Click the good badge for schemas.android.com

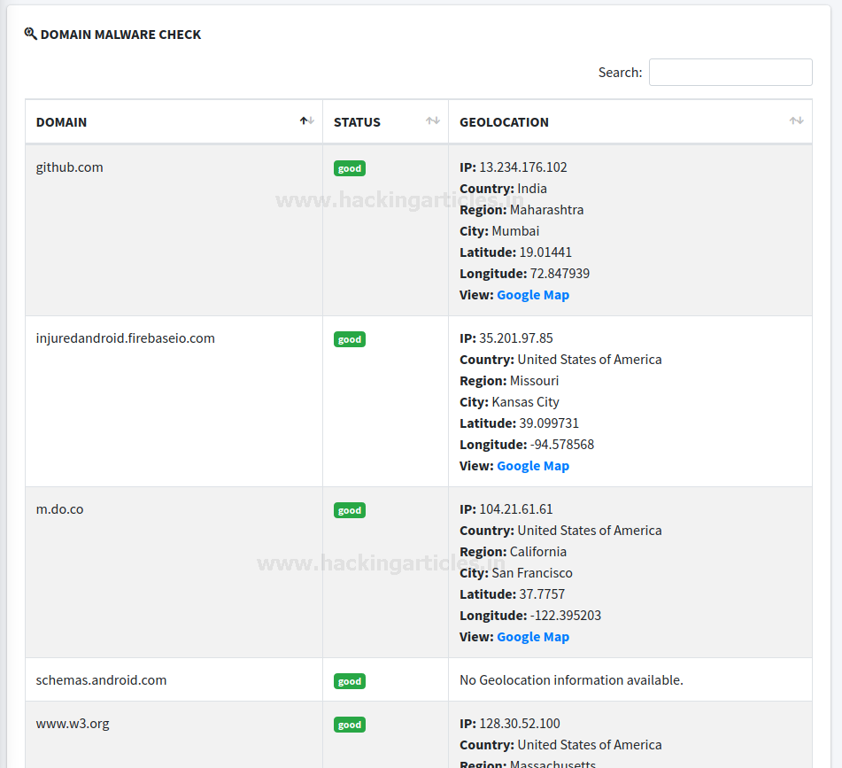[350, 681]
